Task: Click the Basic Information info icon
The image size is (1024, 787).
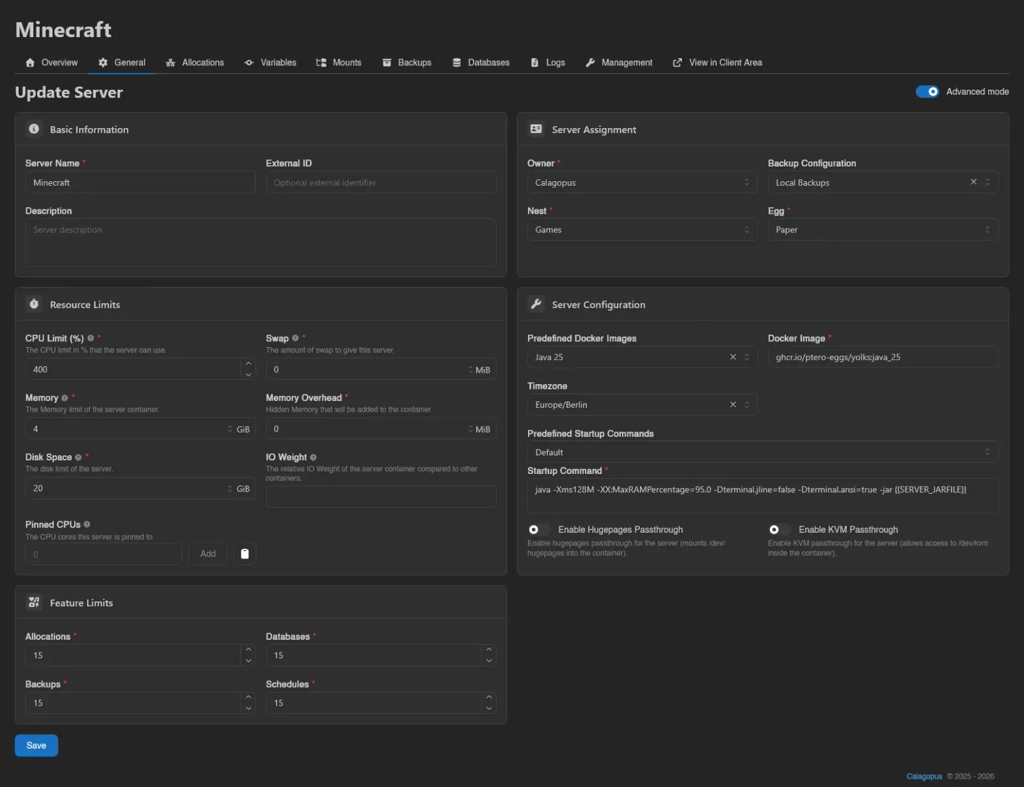Action: pyautogui.click(x=34, y=129)
